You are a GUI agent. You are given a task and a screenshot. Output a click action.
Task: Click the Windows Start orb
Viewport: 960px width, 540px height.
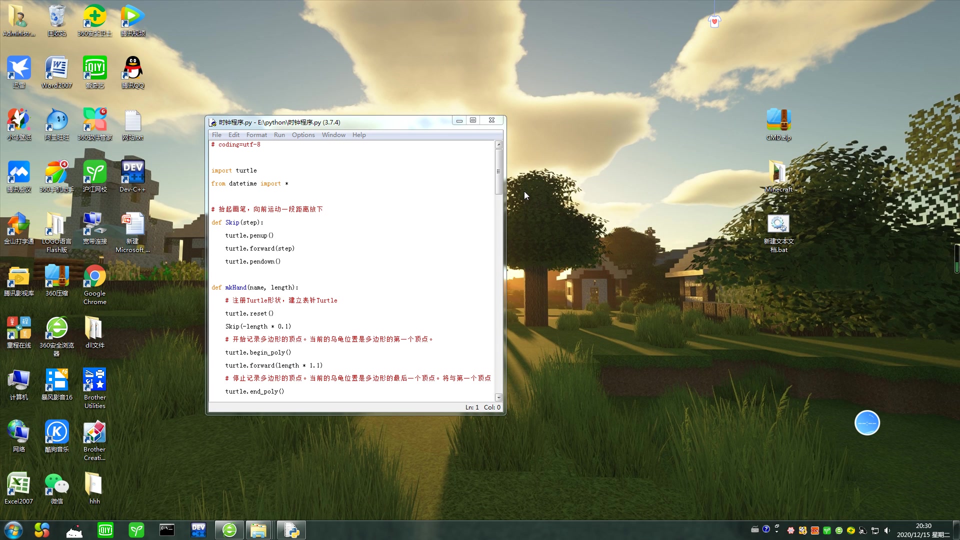tap(13, 530)
